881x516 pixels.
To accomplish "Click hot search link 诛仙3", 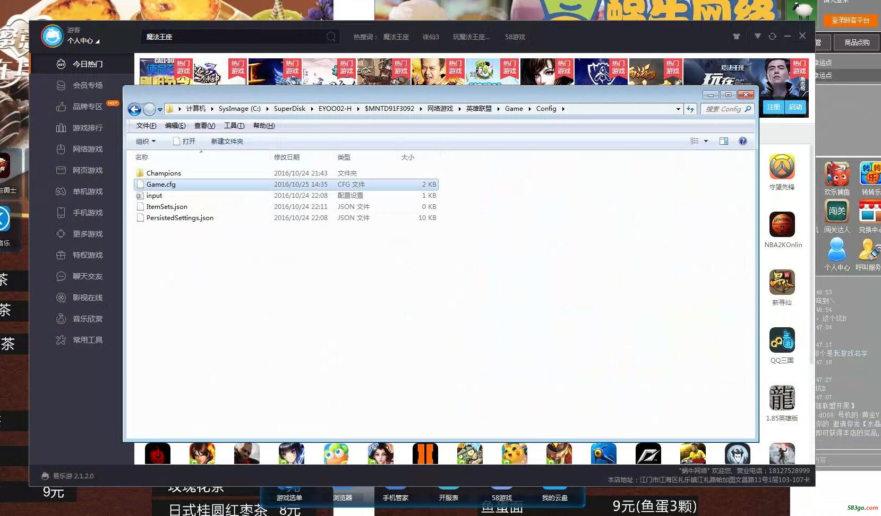I will (x=431, y=37).
